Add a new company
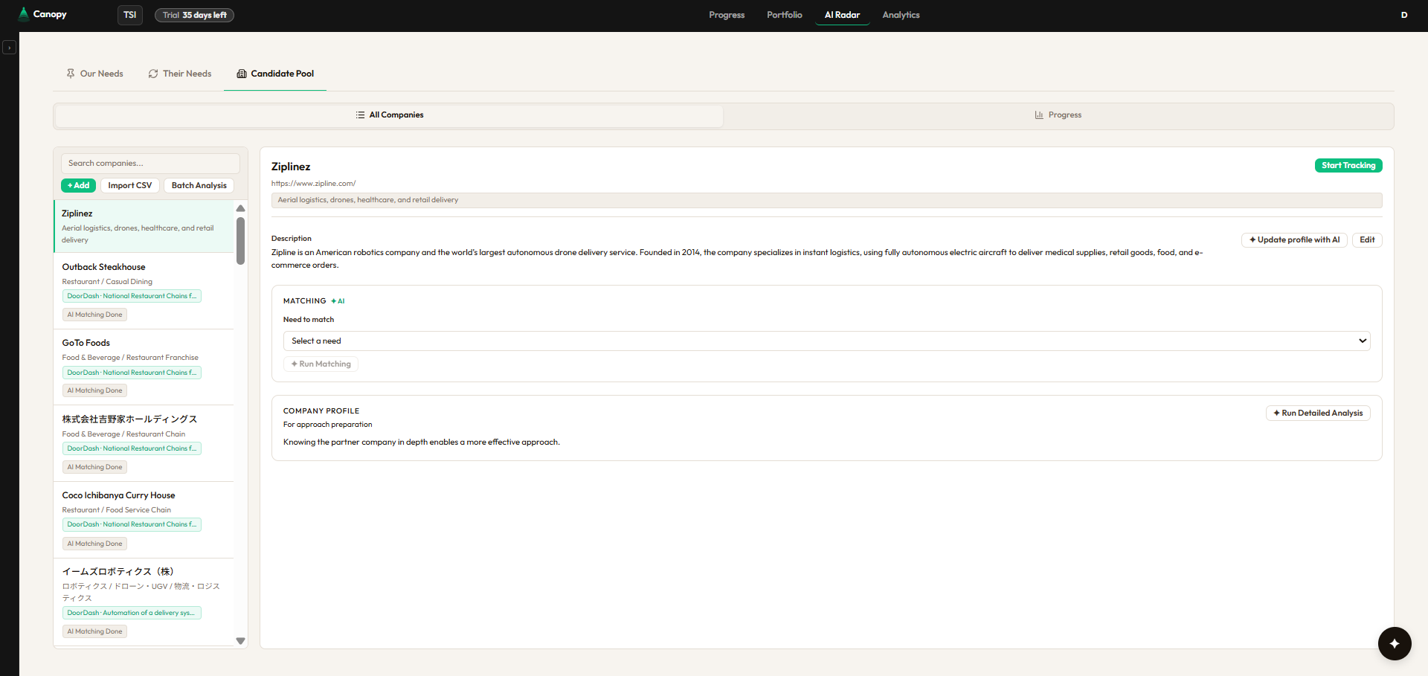The width and height of the screenshot is (1428, 676). point(78,186)
